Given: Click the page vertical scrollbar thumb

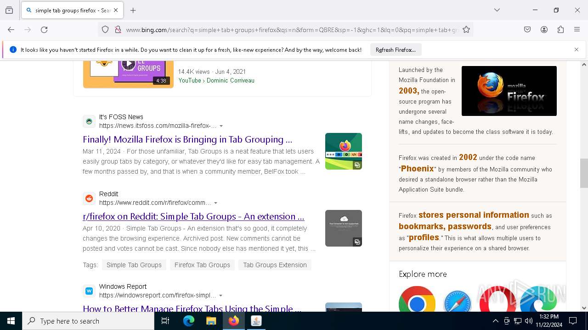Looking at the screenshot, I should click(584, 173).
